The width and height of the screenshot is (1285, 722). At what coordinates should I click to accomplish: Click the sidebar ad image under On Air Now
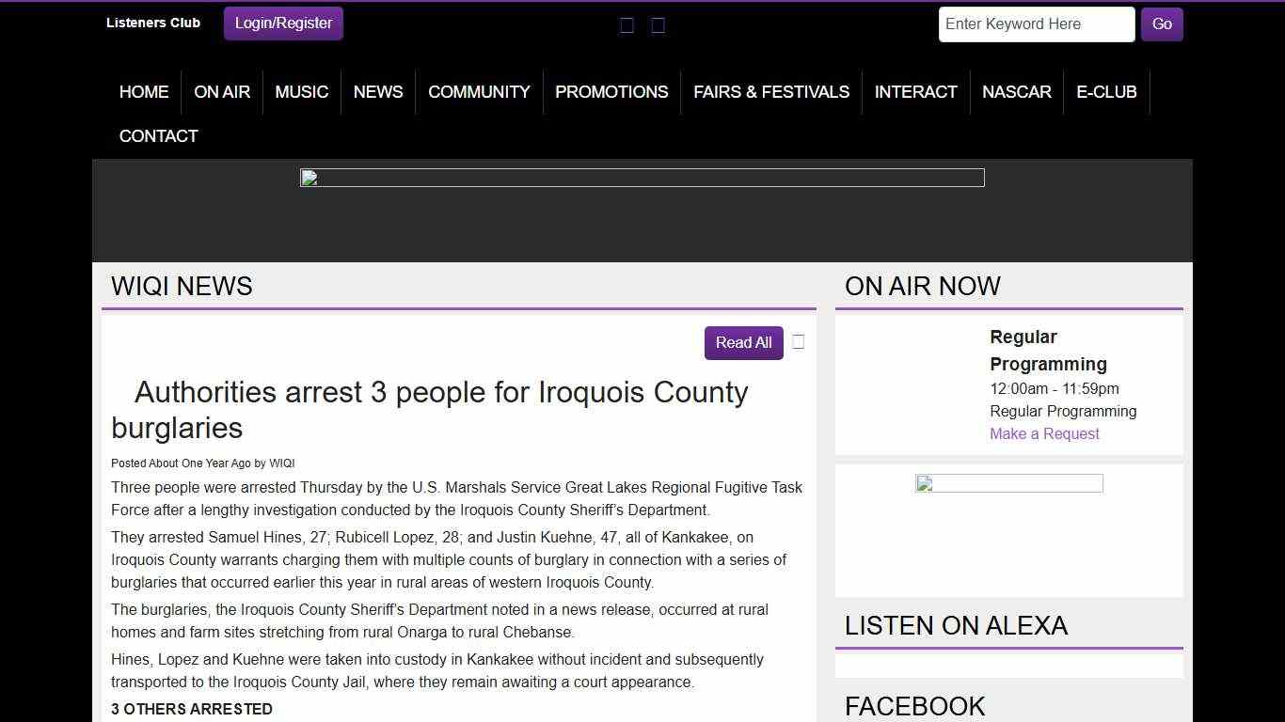coord(1008,484)
